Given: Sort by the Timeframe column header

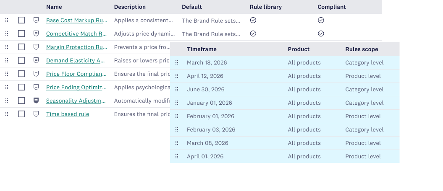Looking at the screenshot, I should [x=202, y=49].
